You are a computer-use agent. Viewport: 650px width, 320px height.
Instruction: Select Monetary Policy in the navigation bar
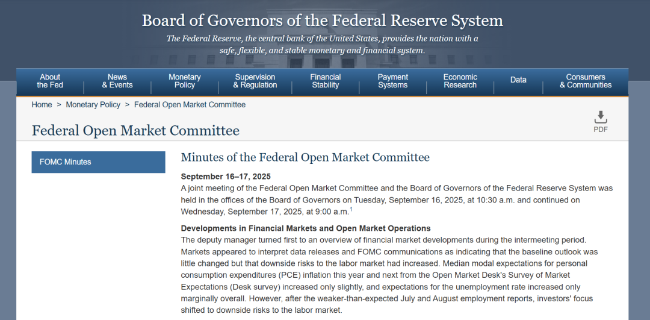coord(185,81)
